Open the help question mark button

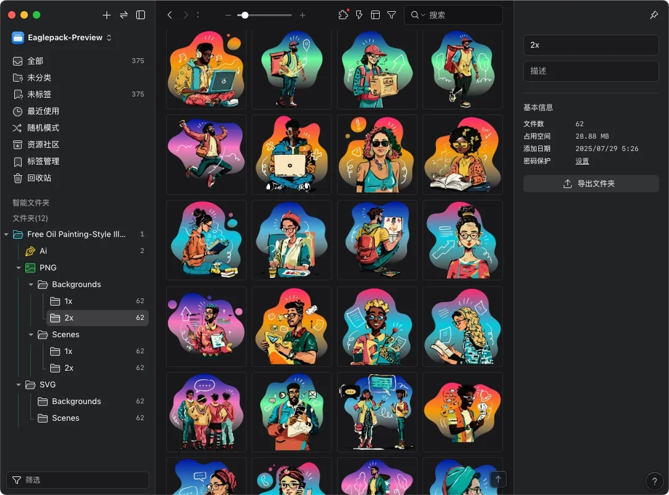pos(654,481)
